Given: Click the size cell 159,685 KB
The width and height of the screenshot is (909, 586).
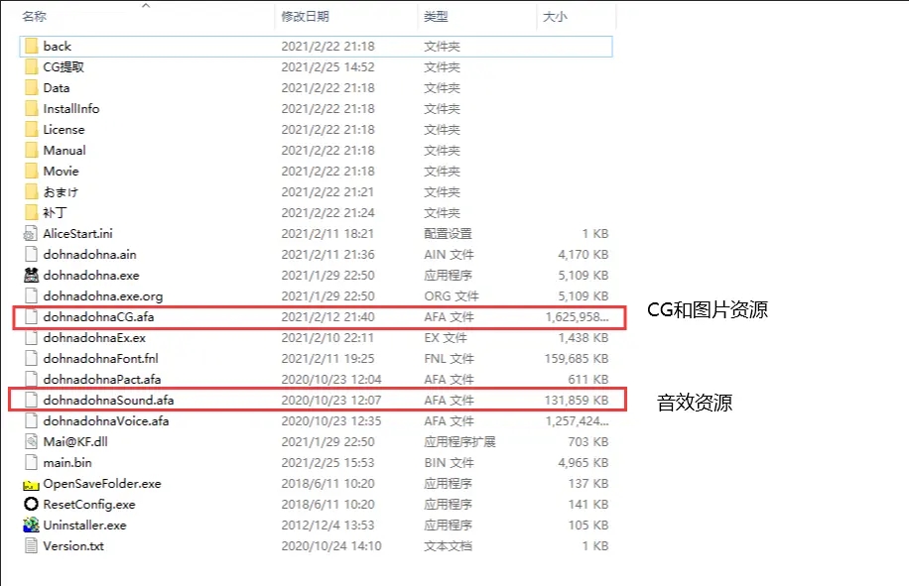Looking at the screenshot, I should [x=577, y=358].
